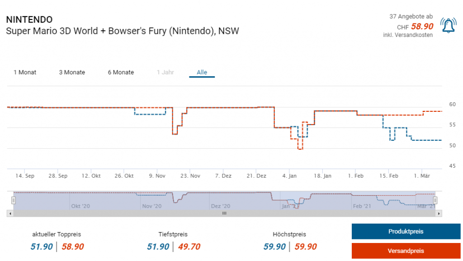Toggle the Produktpreis series button
The height and width of the screenshot is (261, 463).
point(406,232)
